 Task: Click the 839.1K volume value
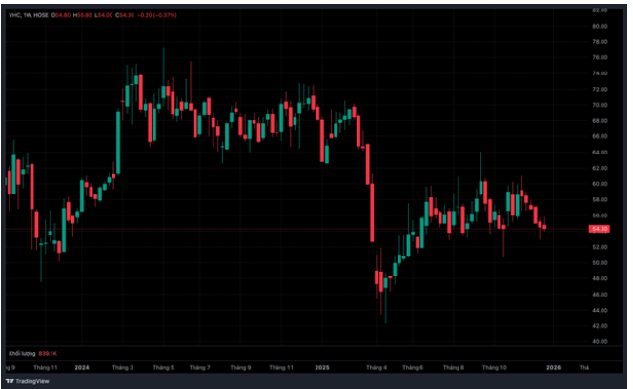pyautogui.click(x=48, y=354)
